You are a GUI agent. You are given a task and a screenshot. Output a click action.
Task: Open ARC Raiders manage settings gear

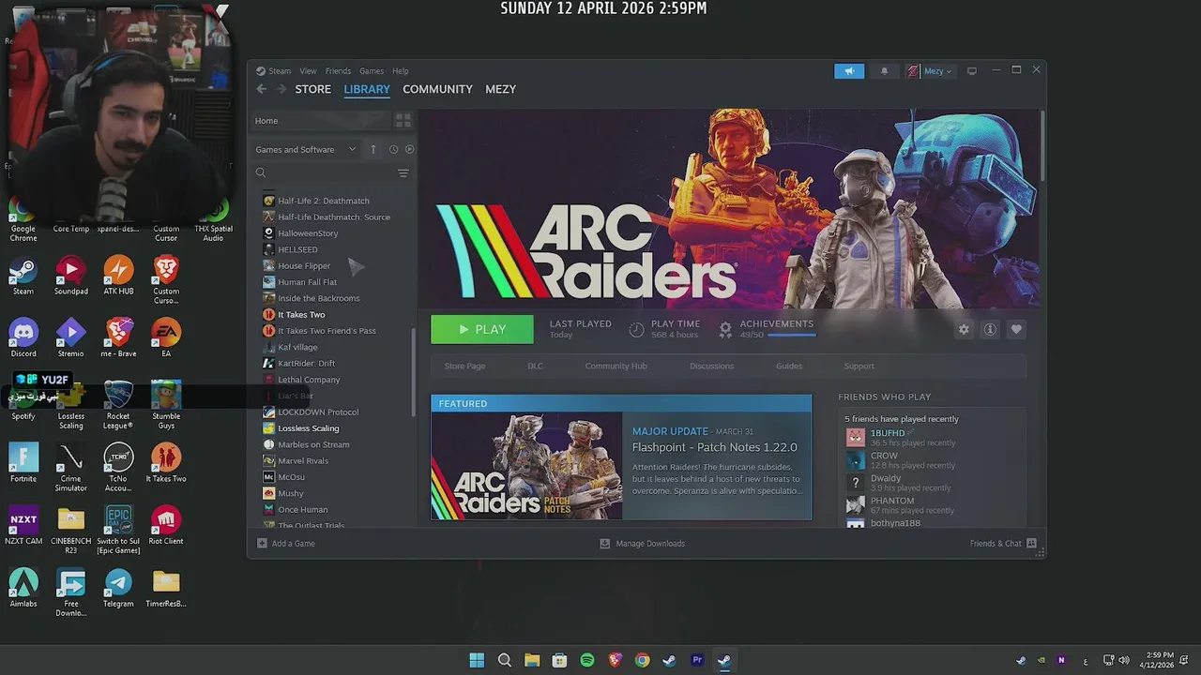(964, 330)
